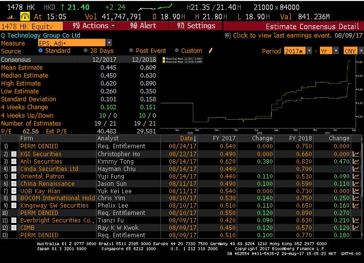Open note icon for Cinda Securities Ltd row
364x263 pixels.
pos(14,169)
